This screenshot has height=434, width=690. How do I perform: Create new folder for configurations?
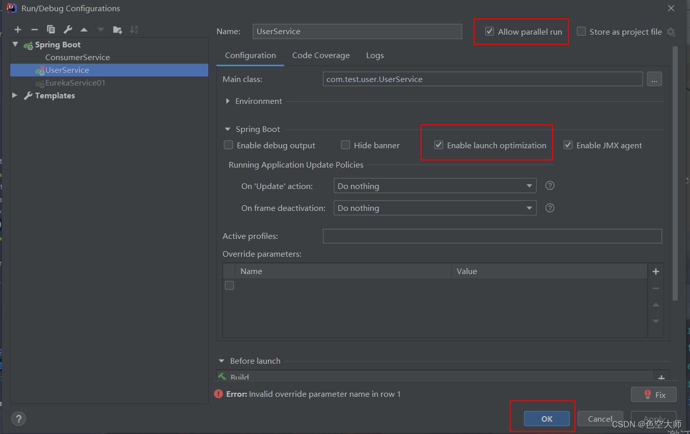point(118,30)
